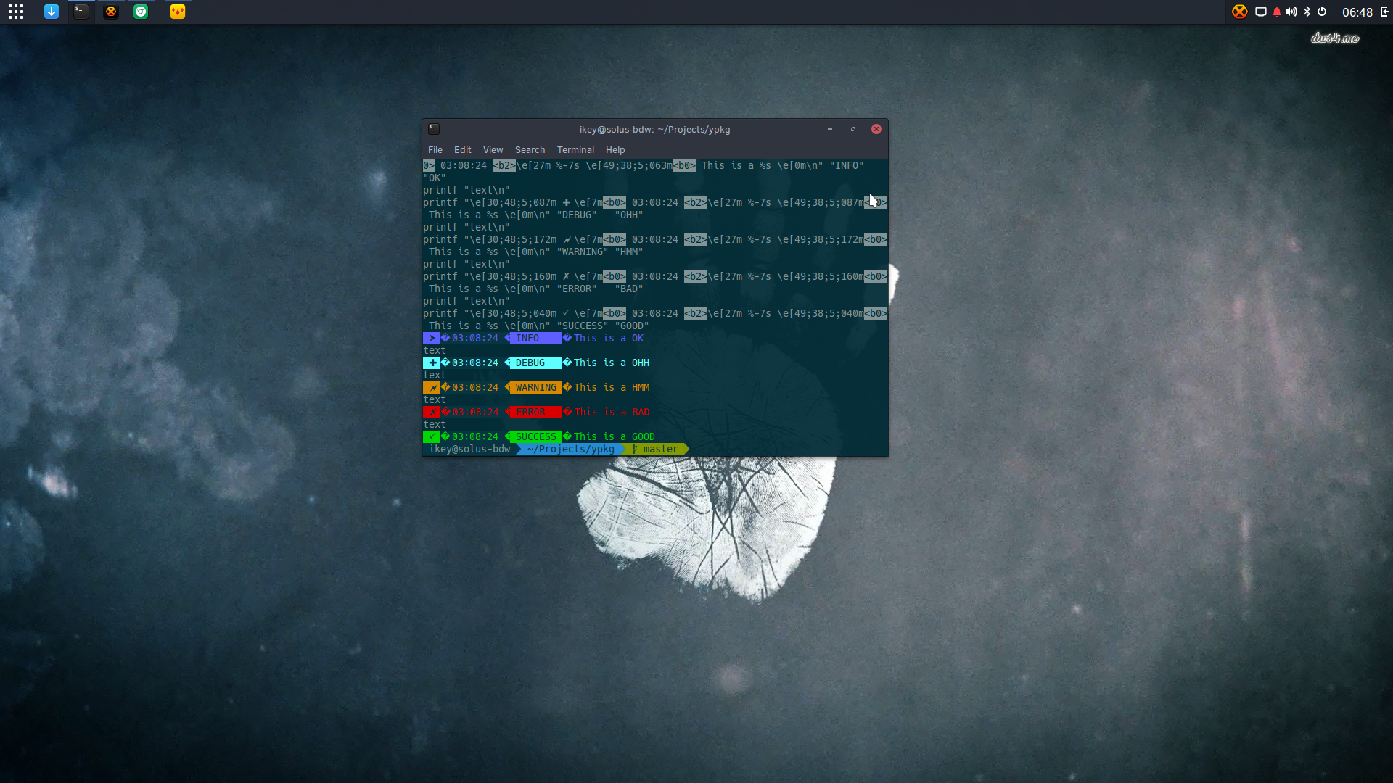
Task: Click the "This is a OK" output text
Action: pos(609,339)
